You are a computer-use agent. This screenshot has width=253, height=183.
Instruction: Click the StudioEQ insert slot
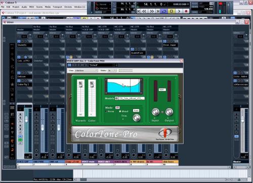(x=24, y=45)
